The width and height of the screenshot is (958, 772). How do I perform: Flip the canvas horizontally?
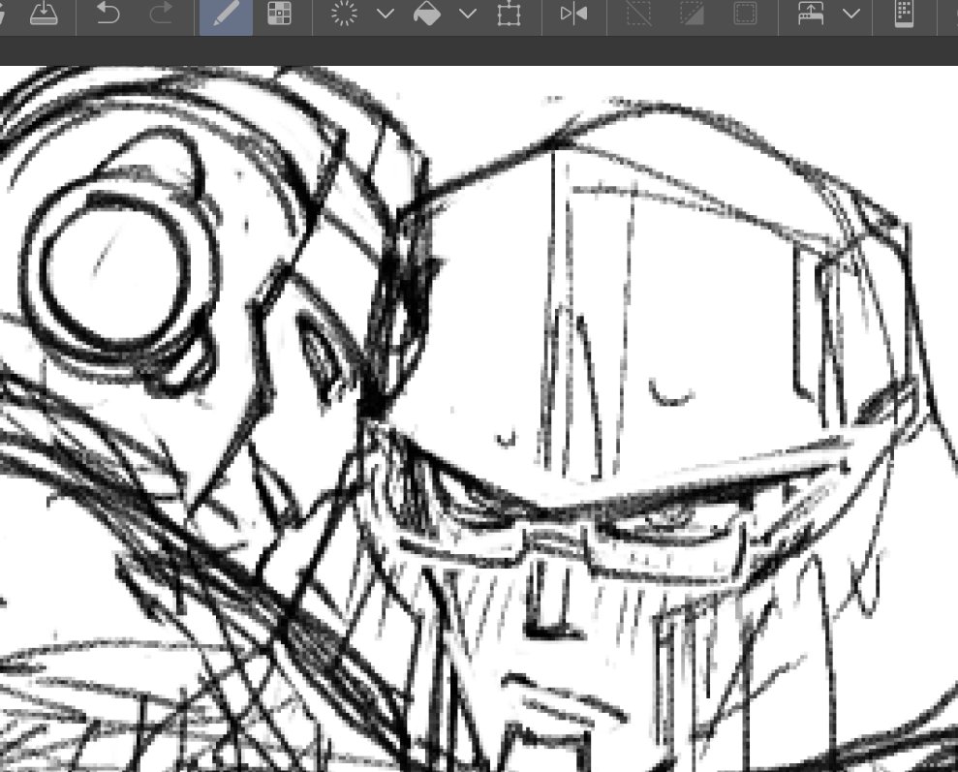573,14
